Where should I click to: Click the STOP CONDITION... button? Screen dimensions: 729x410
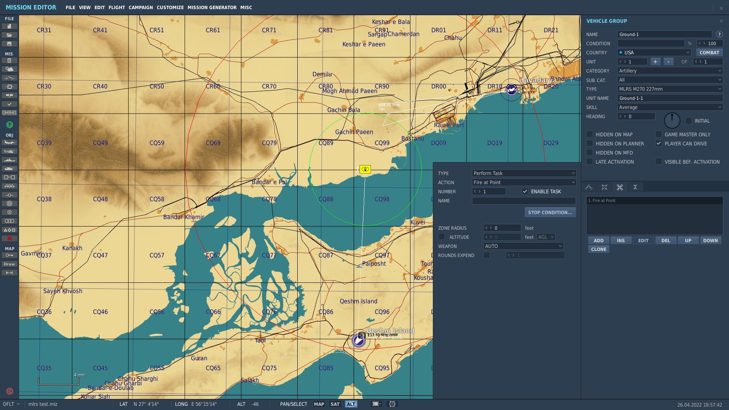550,212
